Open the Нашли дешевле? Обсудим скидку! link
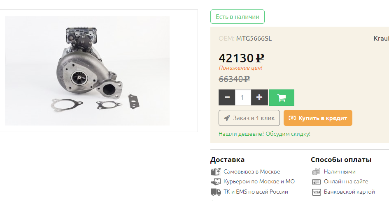The image size is (389, 201). click(x=264, y=134)
